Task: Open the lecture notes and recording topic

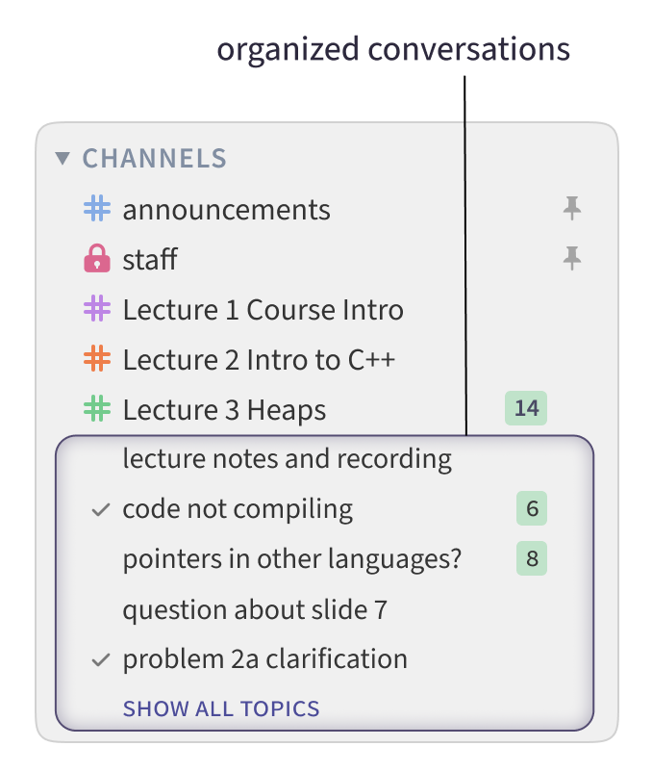Action: click(287, 459)
